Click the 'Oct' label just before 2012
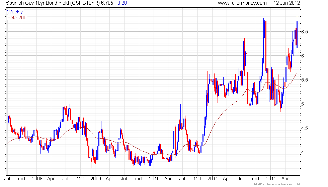The image size is (328, 187). (256, 179)
